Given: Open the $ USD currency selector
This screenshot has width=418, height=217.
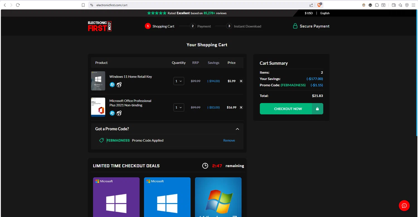Looking at the screenshot, I should pos(308,13).
